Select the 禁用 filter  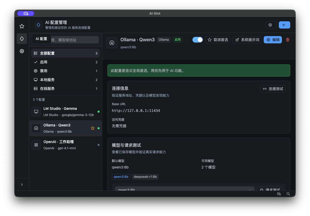pos(66,71)
